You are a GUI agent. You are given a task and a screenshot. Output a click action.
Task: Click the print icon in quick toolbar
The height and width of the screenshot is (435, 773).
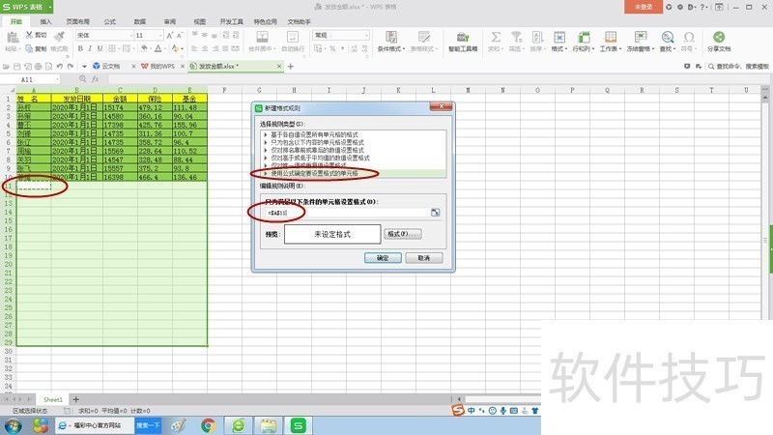(x=38, y=66)
